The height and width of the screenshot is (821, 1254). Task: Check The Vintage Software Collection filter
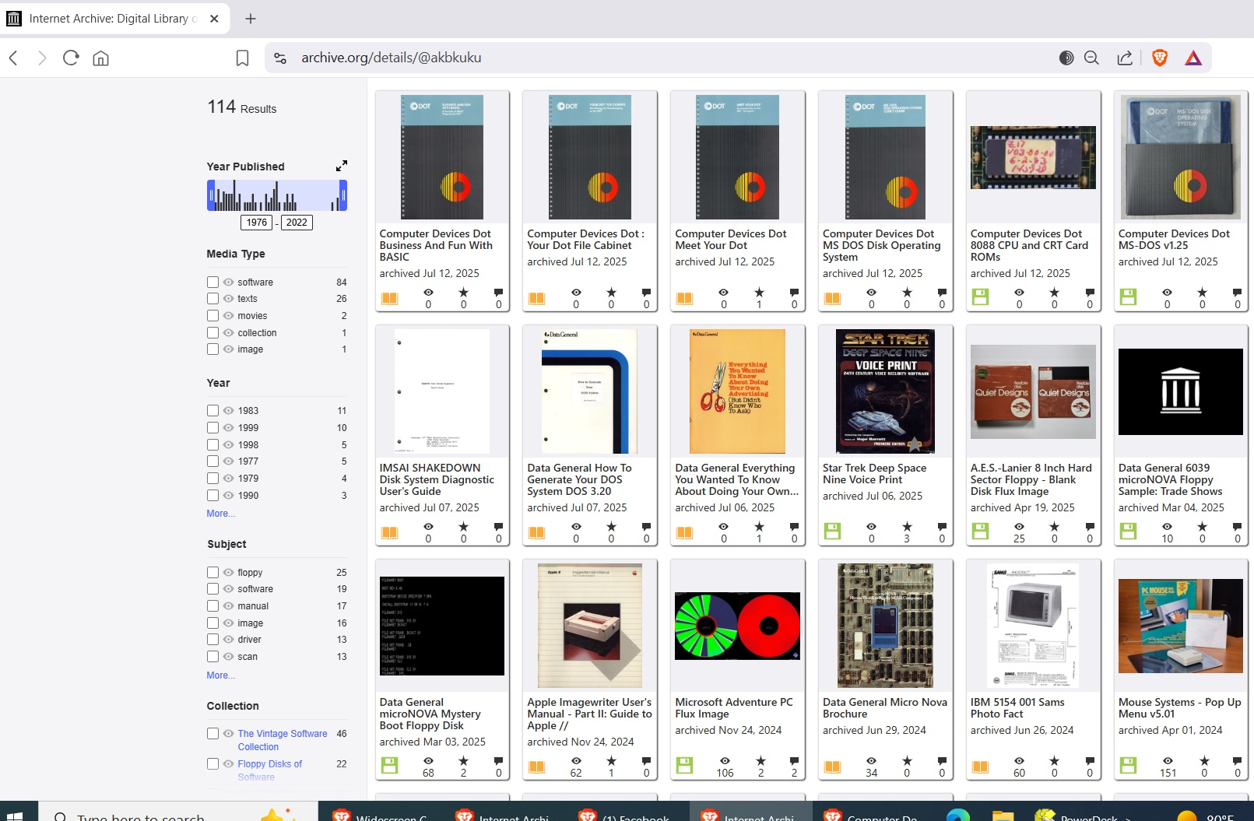point(213,733)
